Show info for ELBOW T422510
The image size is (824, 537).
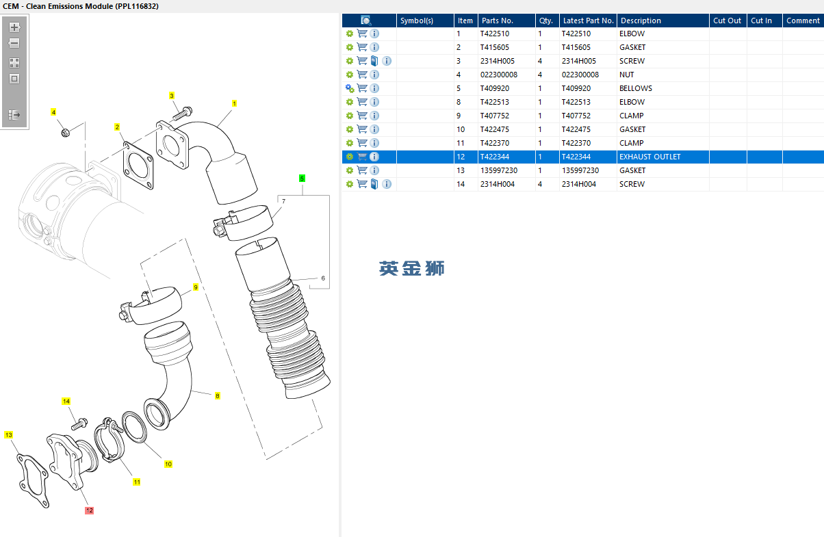374,34
